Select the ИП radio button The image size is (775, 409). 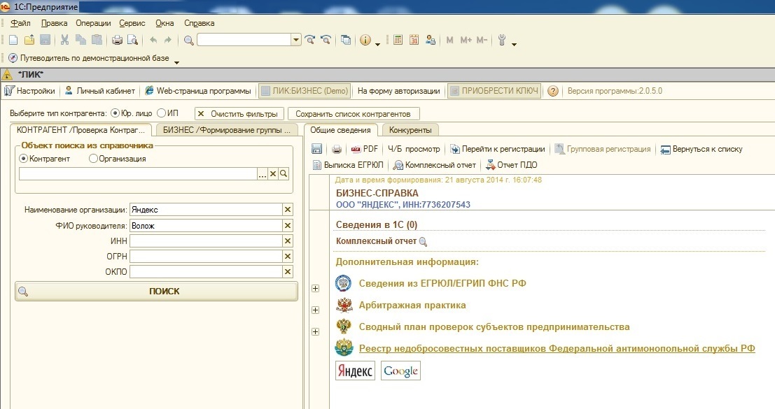(x=162, y=113)
